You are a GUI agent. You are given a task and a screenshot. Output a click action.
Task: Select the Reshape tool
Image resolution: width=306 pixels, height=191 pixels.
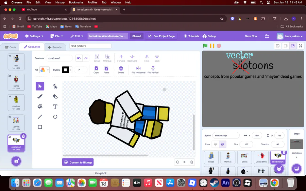click(55, 86)
